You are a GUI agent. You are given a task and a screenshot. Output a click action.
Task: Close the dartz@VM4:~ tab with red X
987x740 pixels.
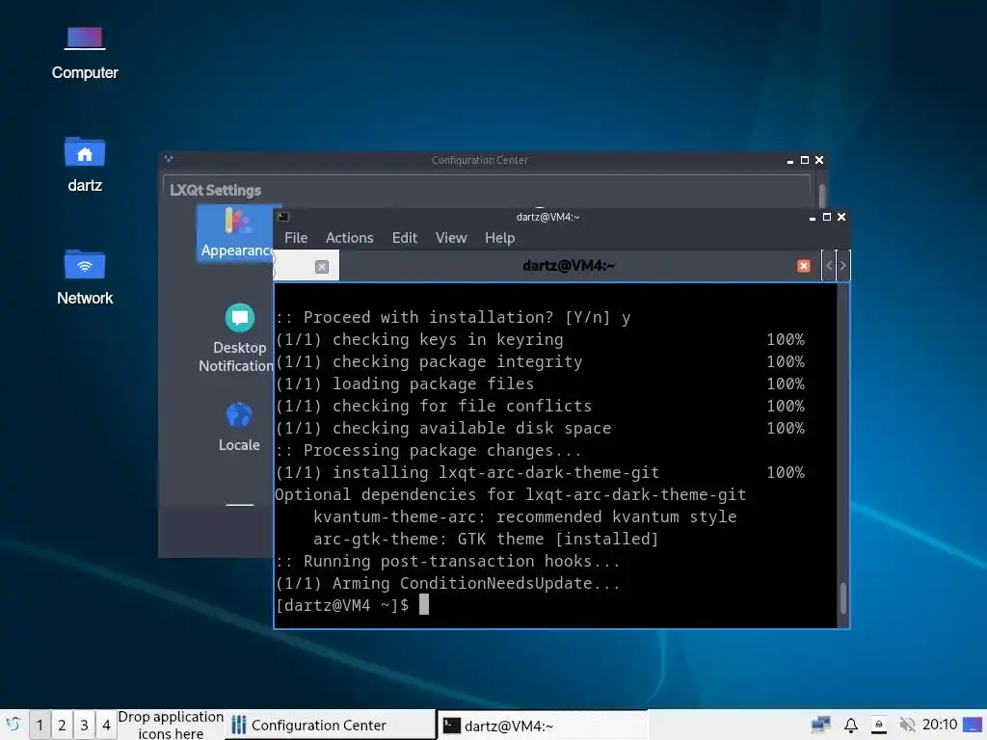(803, 266)
